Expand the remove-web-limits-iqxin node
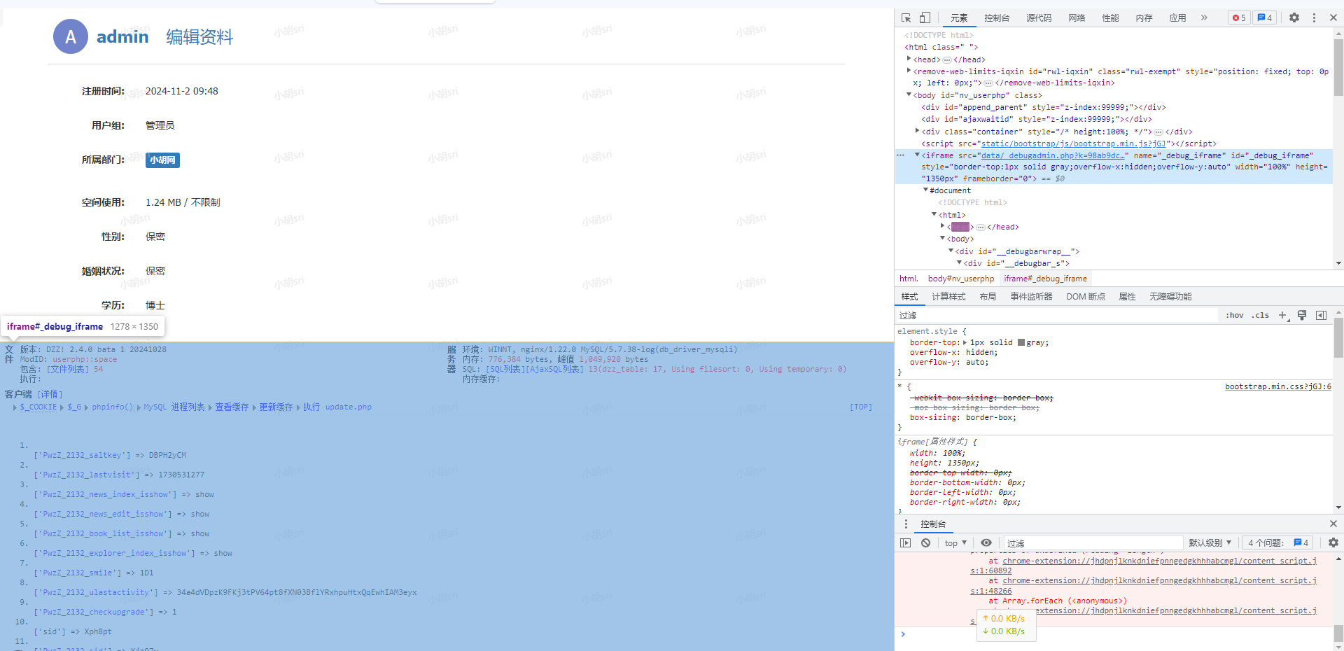This screenshot has height=651, width=1344. click(909, 71)
